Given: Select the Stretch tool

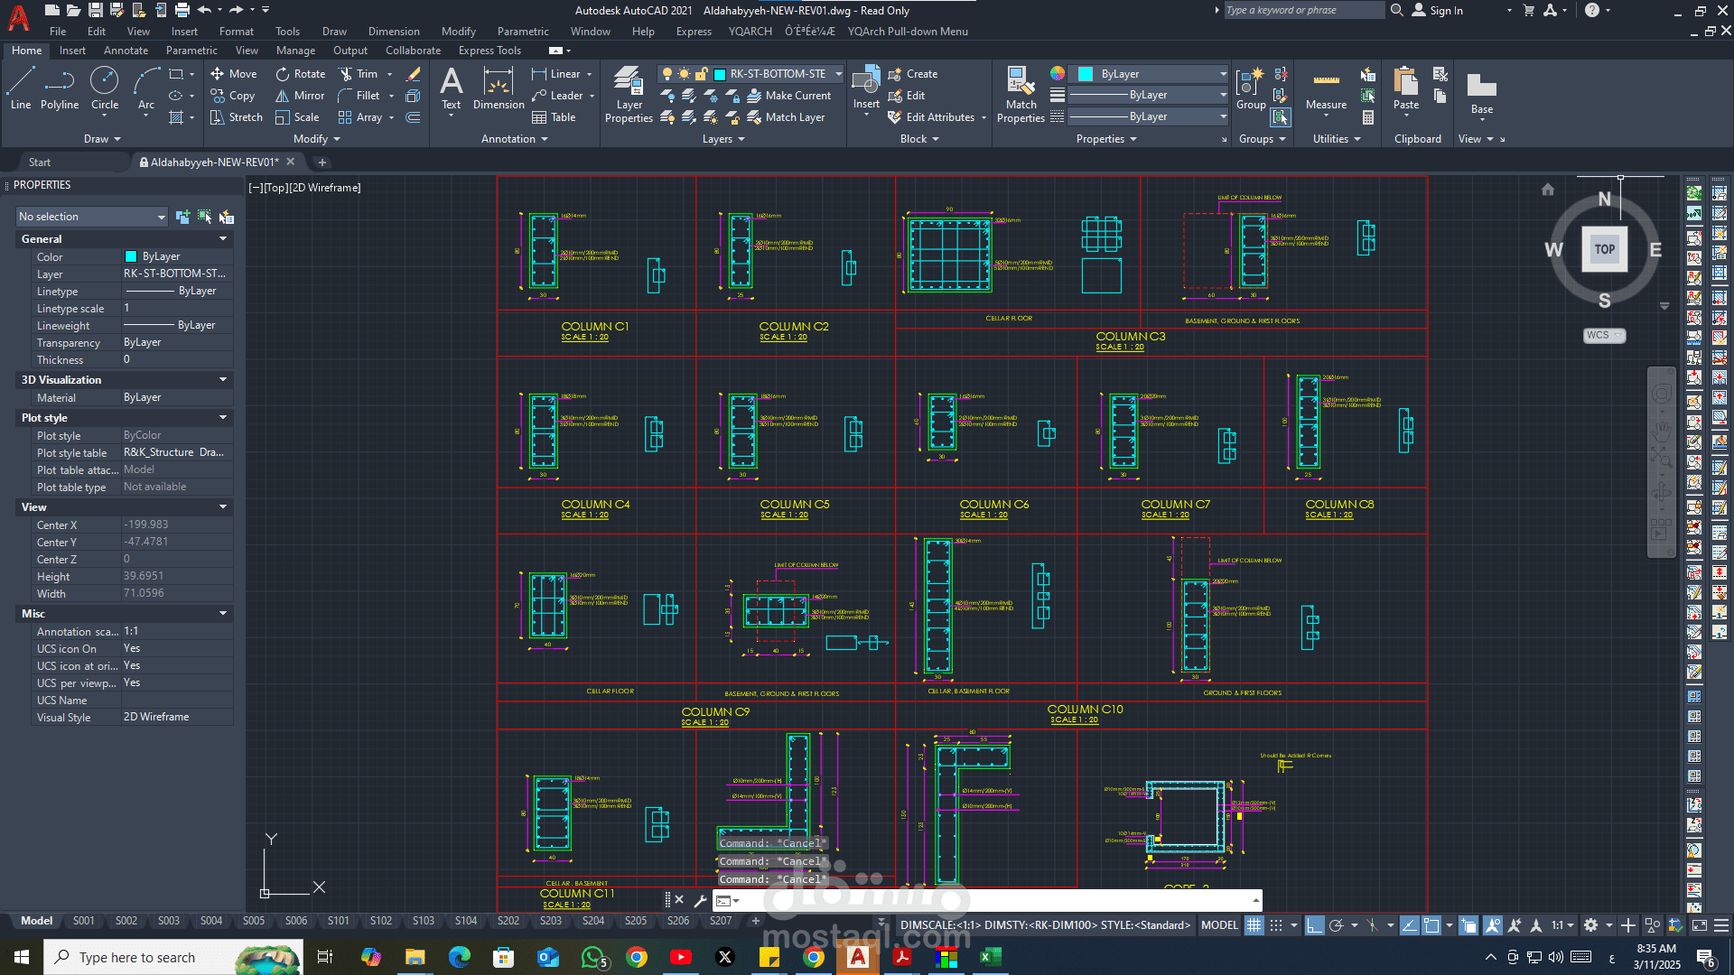Looking at the screenshot, I should [x=237, y=117].
